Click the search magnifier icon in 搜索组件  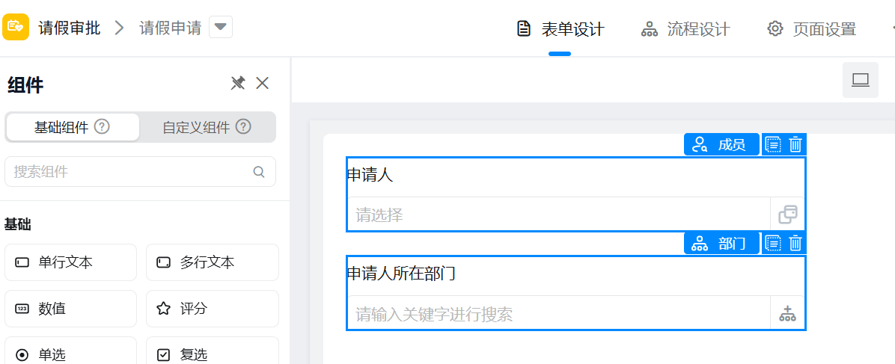pos(259,172)
